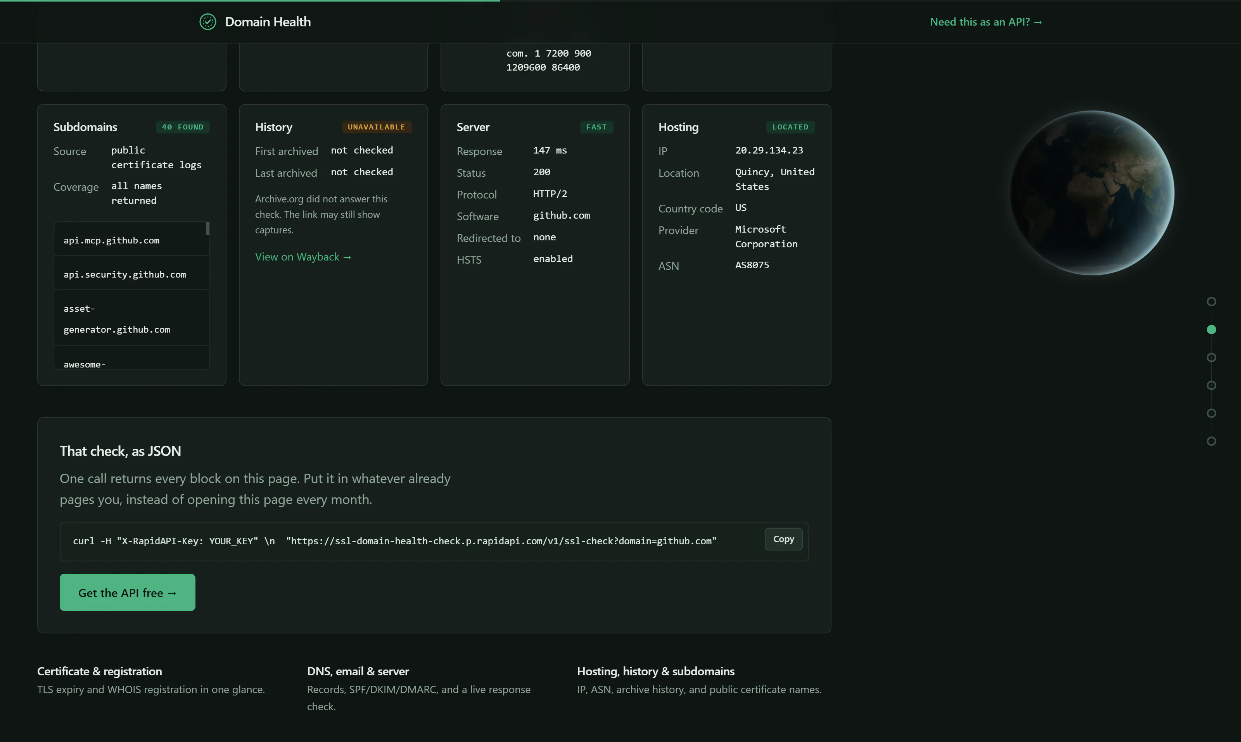Click the 'FAST' server badge
The height and width of the screenshot is (742, 1241).
coord(596,127)
